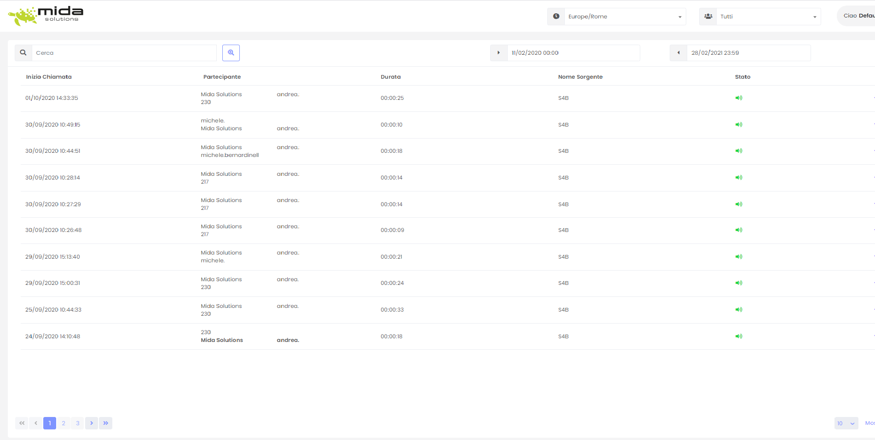Screen dimensions: 875x440
Task: Change results per page via the 10 dropdown
Action: pos(846,423)
